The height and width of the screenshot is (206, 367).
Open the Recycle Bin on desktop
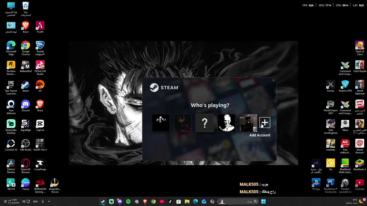point(26,9)
